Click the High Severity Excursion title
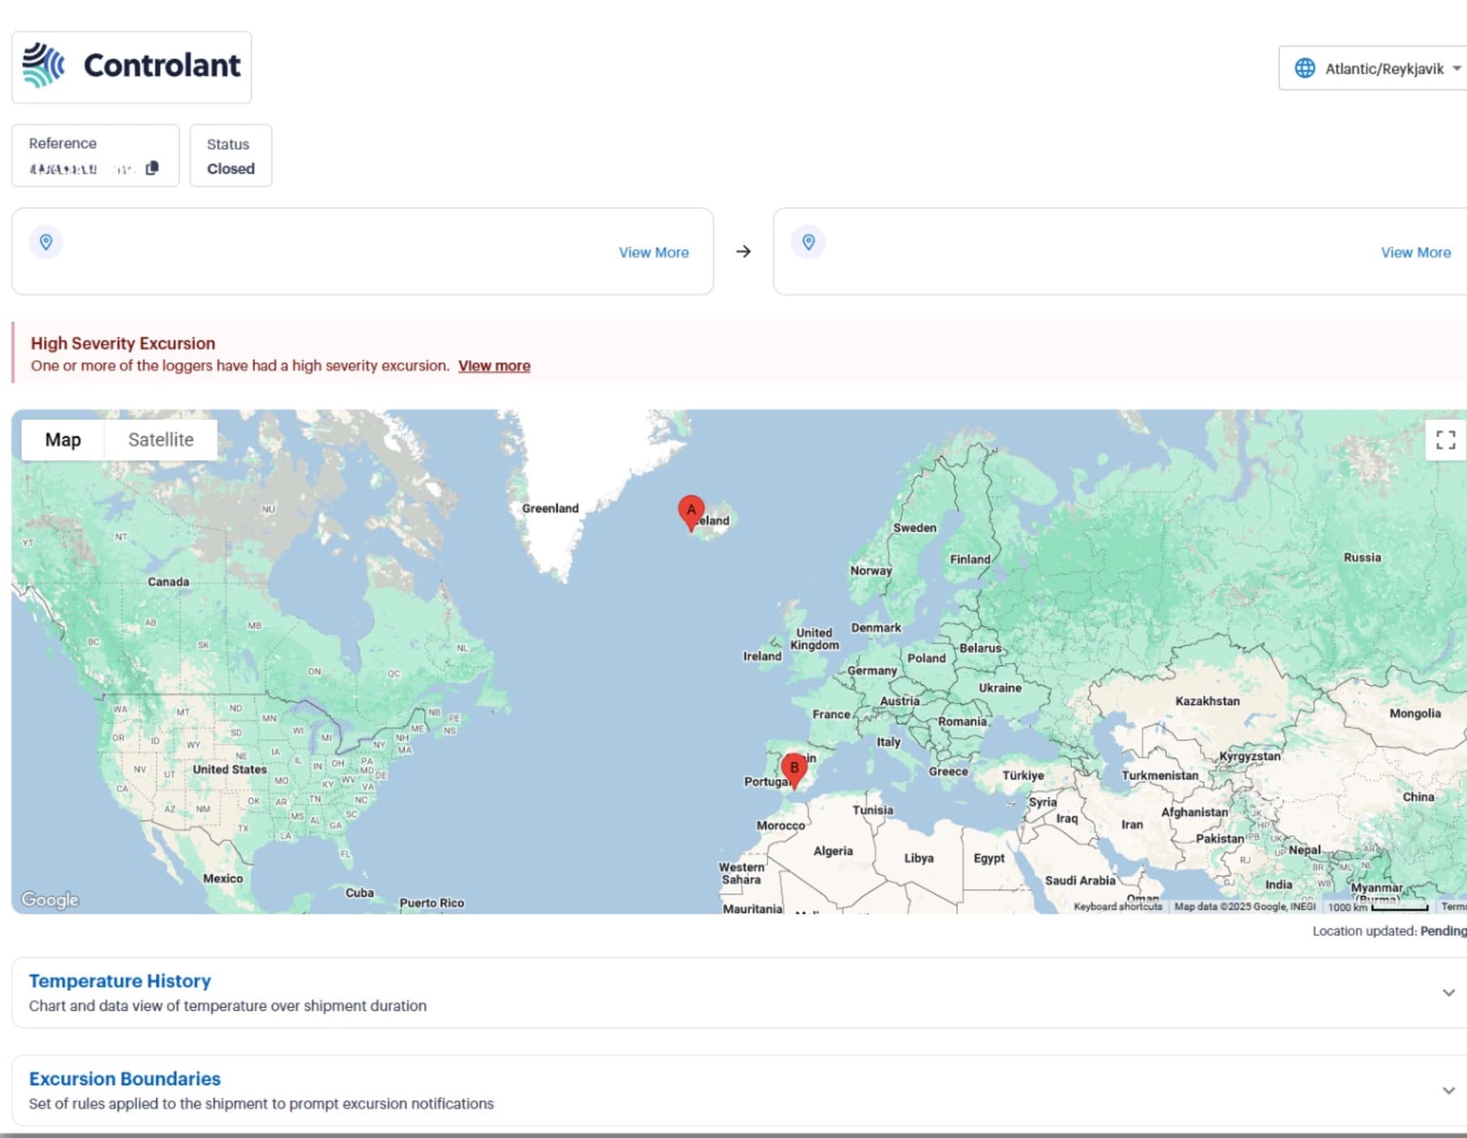 123,343
